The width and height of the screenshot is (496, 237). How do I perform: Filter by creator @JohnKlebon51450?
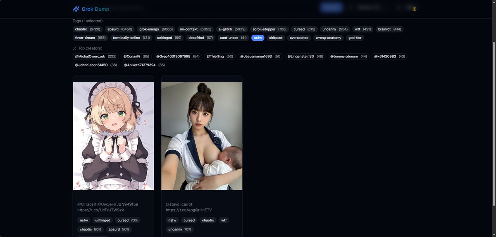(96, 65)
